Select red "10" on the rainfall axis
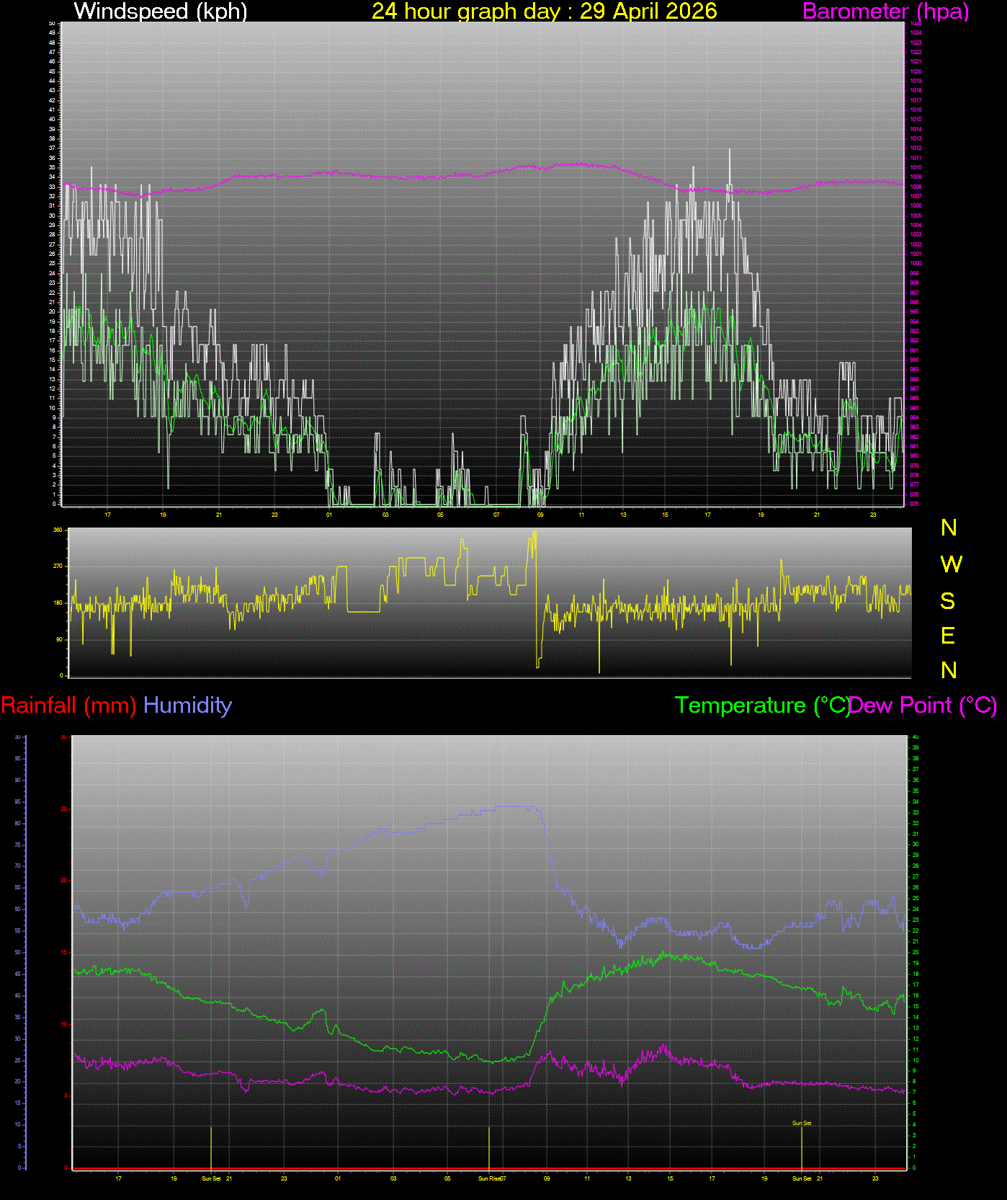 click(x=63, y=1024)
